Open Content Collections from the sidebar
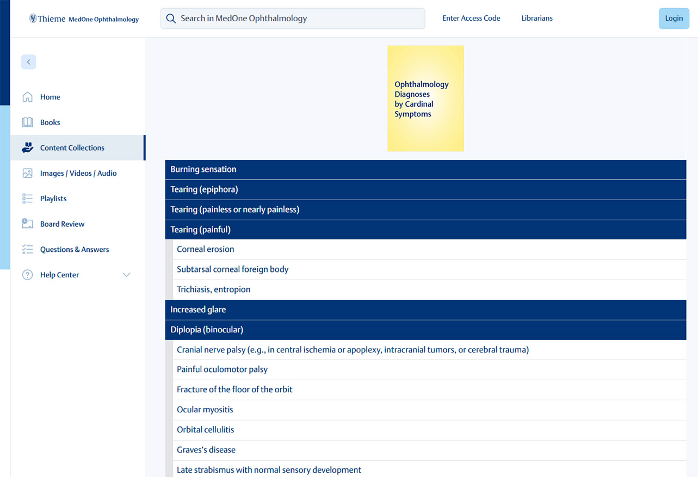The image size is (698, 477). (27, 147)
